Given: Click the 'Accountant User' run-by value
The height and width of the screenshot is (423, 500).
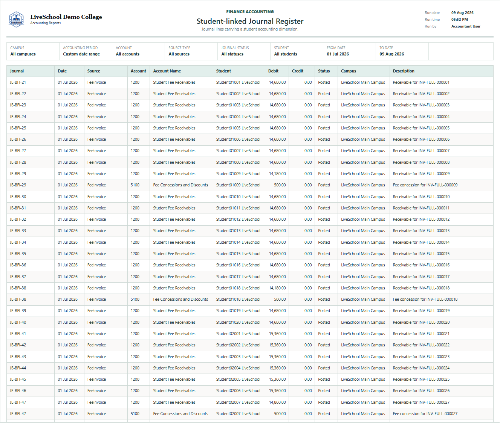Looking at the screenshot, I should [x=466, y=26].
